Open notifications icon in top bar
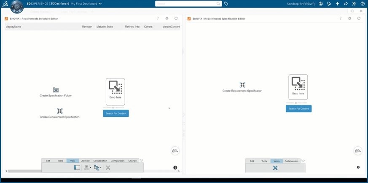 click(329, 4)
